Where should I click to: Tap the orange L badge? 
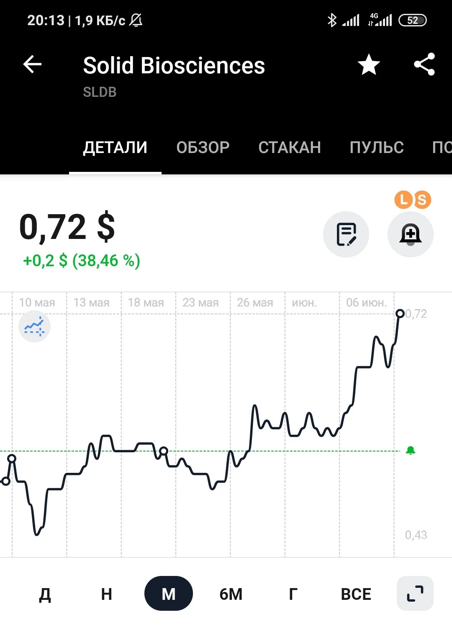403,200
